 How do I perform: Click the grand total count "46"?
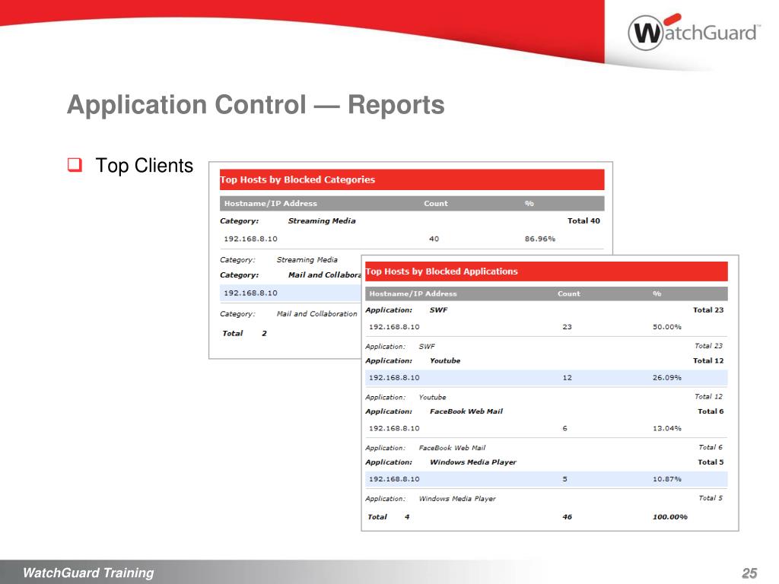click(x=567, y=517)
